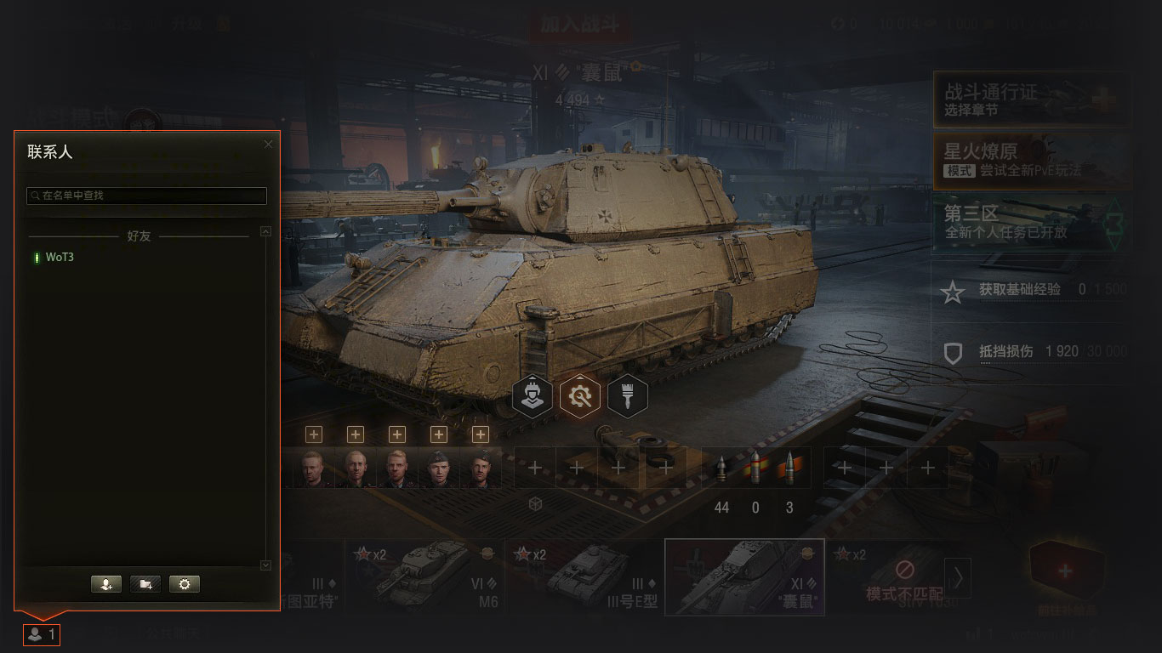Select the M6 tank in carousel
This screenshot has width=1162, height=653.
424,576
